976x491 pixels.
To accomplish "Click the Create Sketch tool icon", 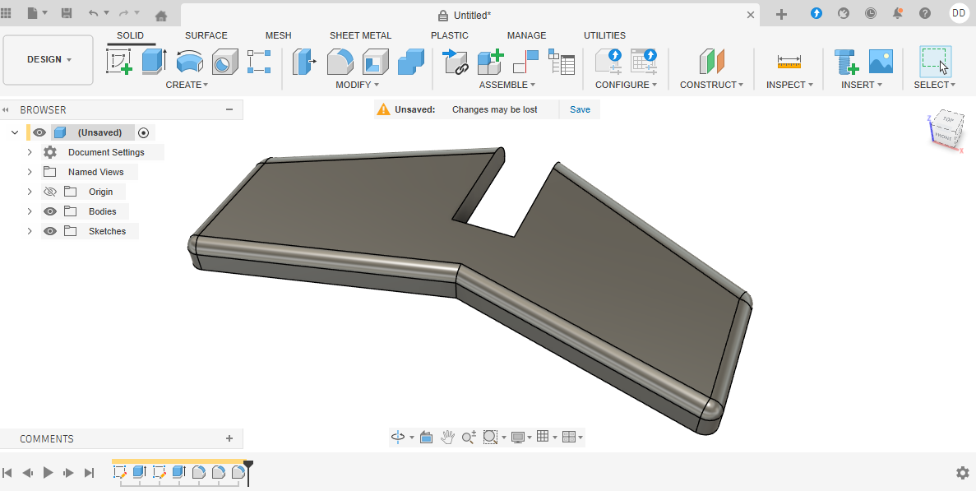I will (x=119, y=62).
